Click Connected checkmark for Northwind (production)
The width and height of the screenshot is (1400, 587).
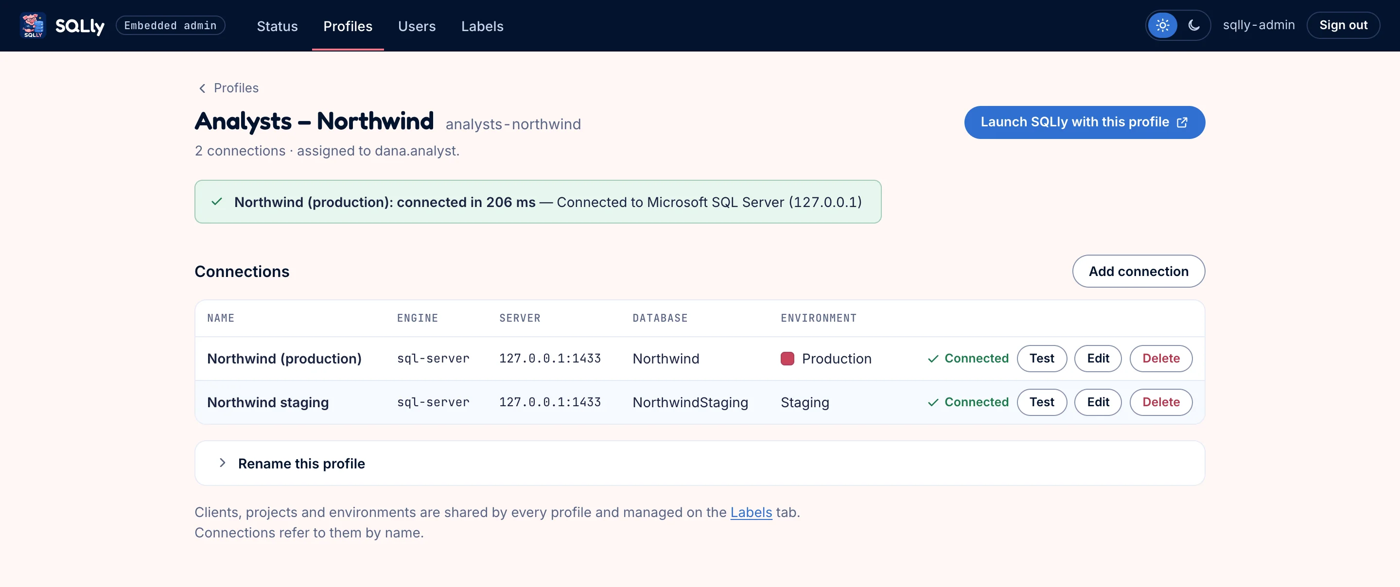click(x=933, y=359)
